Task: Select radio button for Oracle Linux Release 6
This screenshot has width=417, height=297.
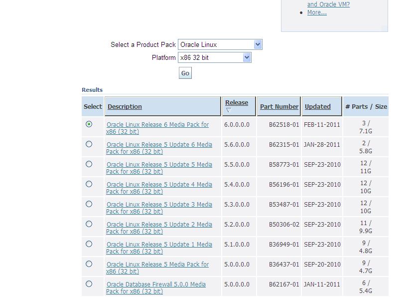Action: pos(89,124)
